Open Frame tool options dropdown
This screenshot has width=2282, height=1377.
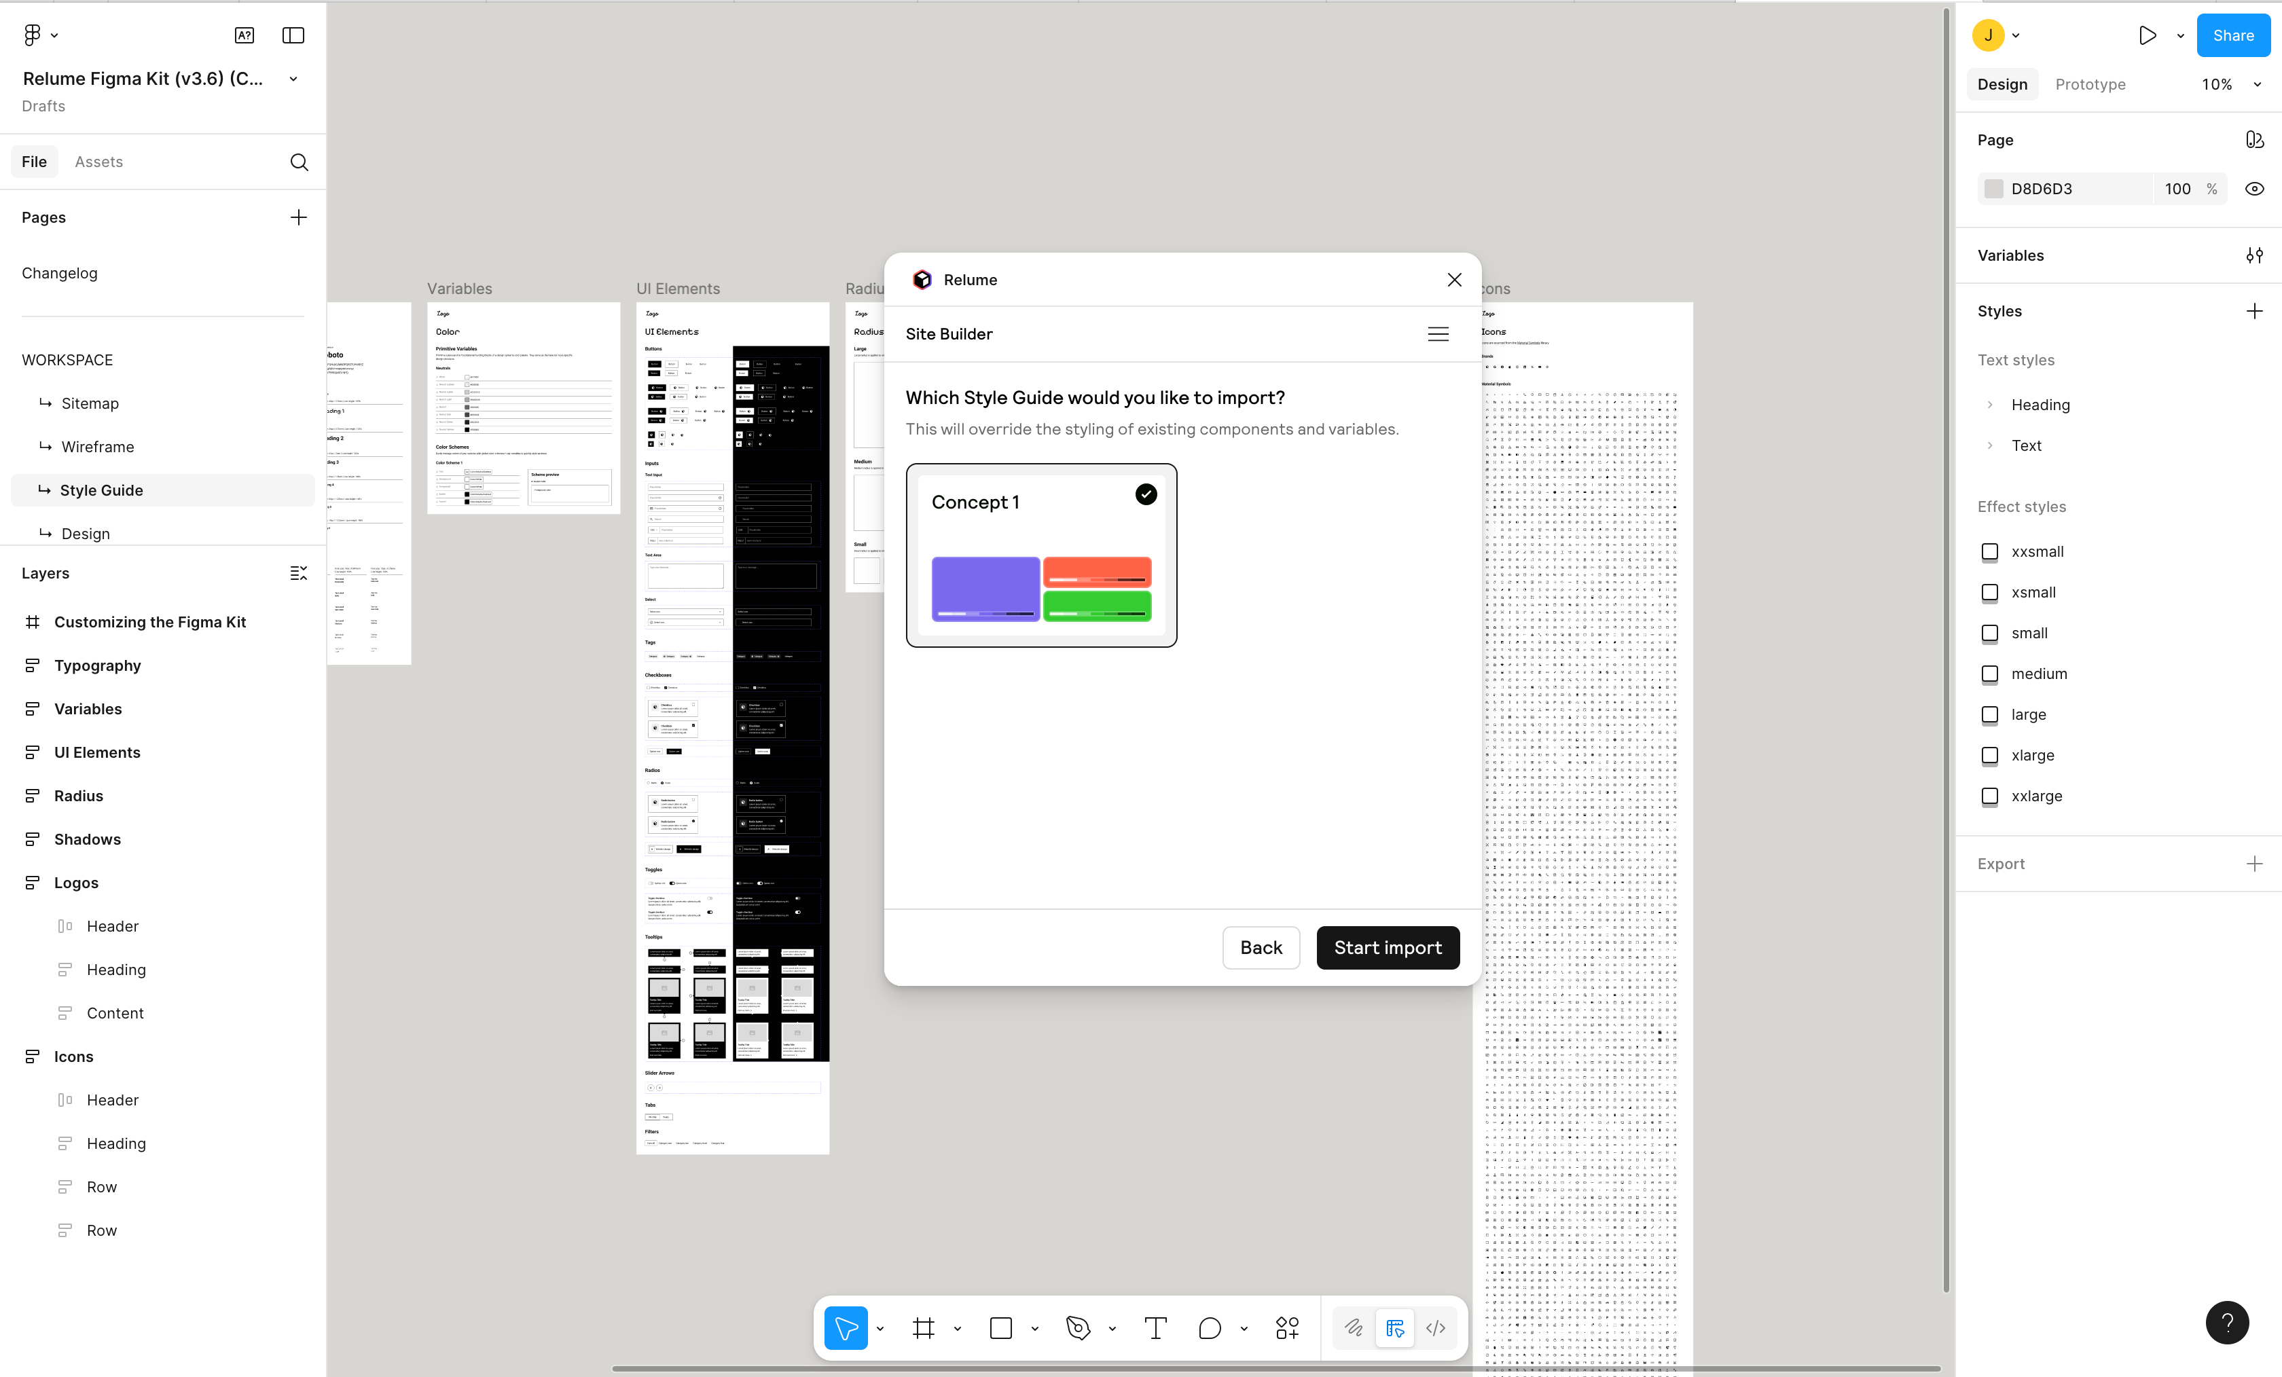click(x=958, y=1328)
